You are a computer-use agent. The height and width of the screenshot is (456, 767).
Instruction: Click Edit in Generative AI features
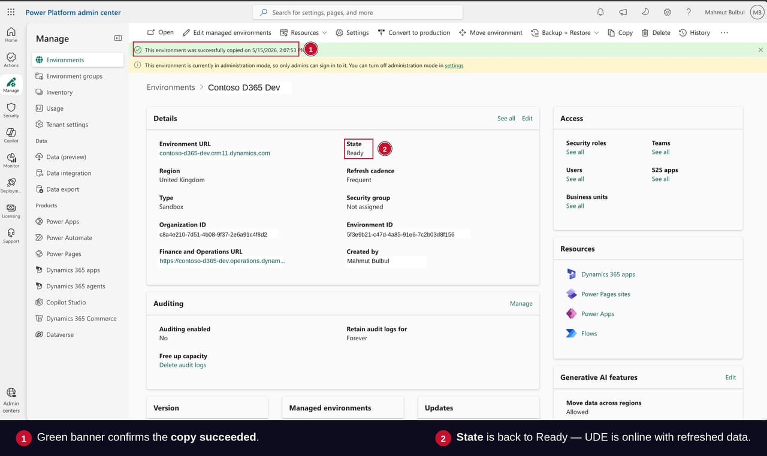[x=730, y=378]
